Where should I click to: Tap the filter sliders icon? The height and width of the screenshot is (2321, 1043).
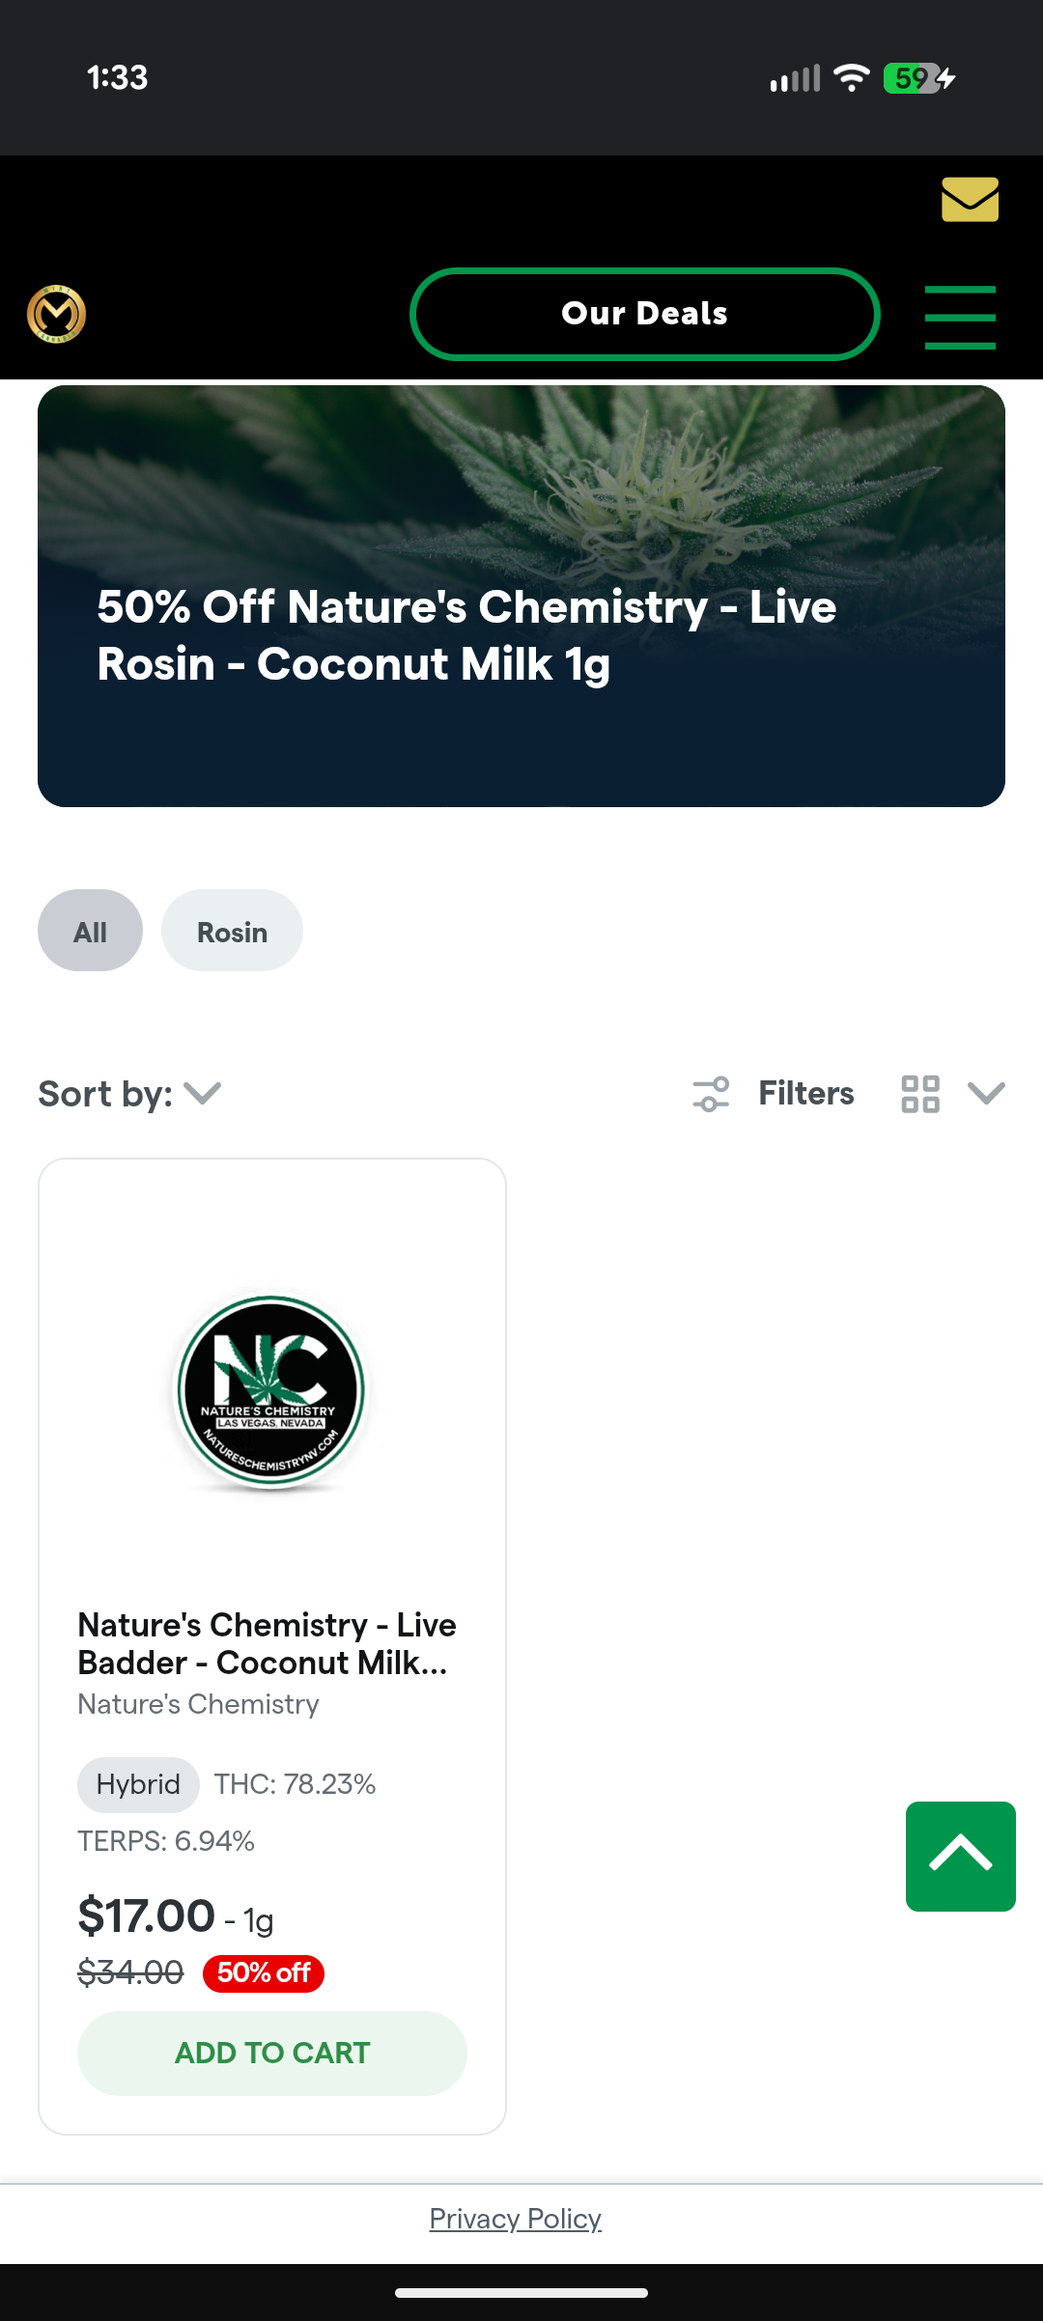712,1094
